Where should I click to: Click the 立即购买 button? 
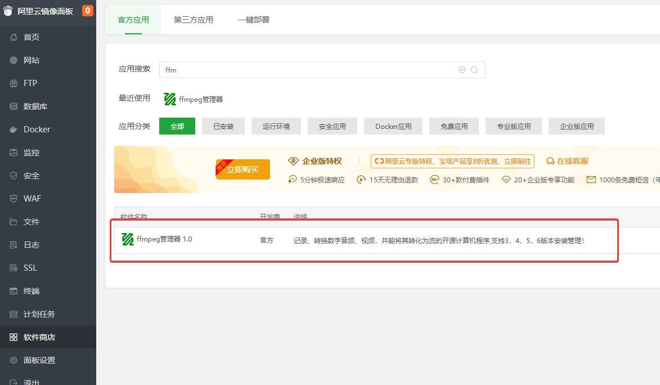243,169
